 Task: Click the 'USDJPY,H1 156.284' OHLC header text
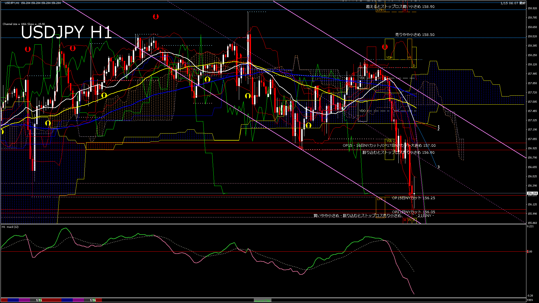tap(33, 3)
